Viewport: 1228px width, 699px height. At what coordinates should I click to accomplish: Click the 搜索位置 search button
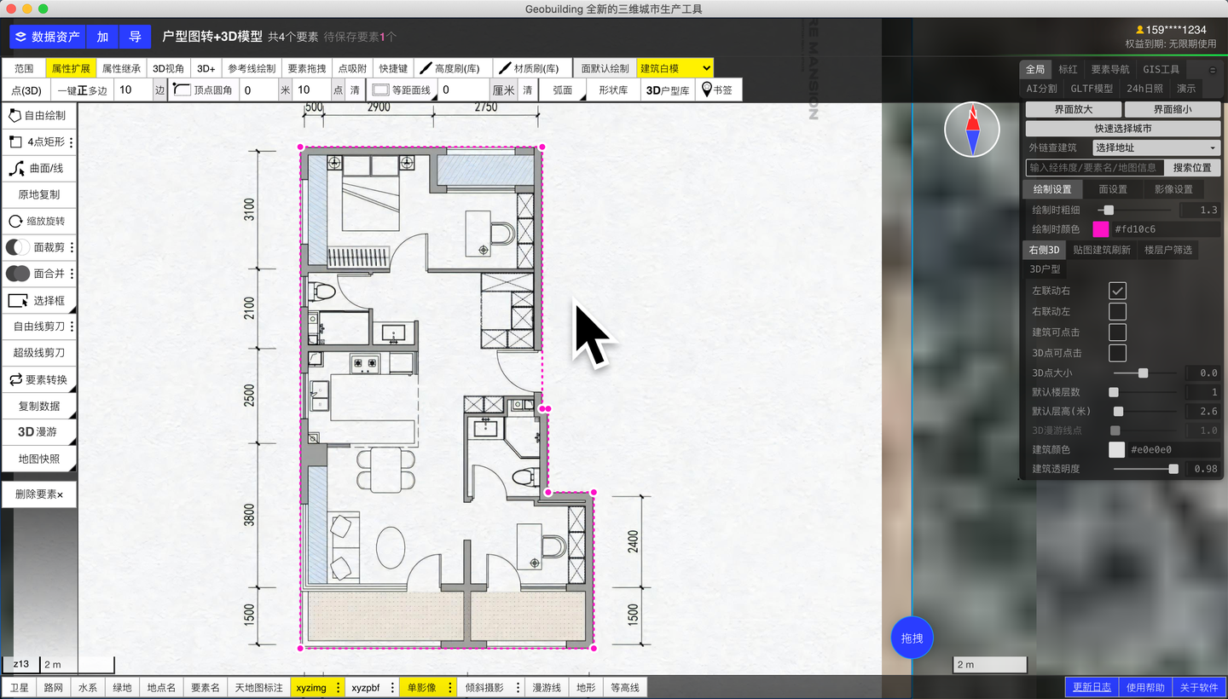click(x=1191, y=168)
